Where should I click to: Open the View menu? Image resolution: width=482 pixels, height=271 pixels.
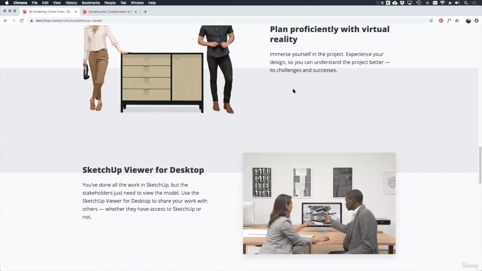tap(57, 3)
